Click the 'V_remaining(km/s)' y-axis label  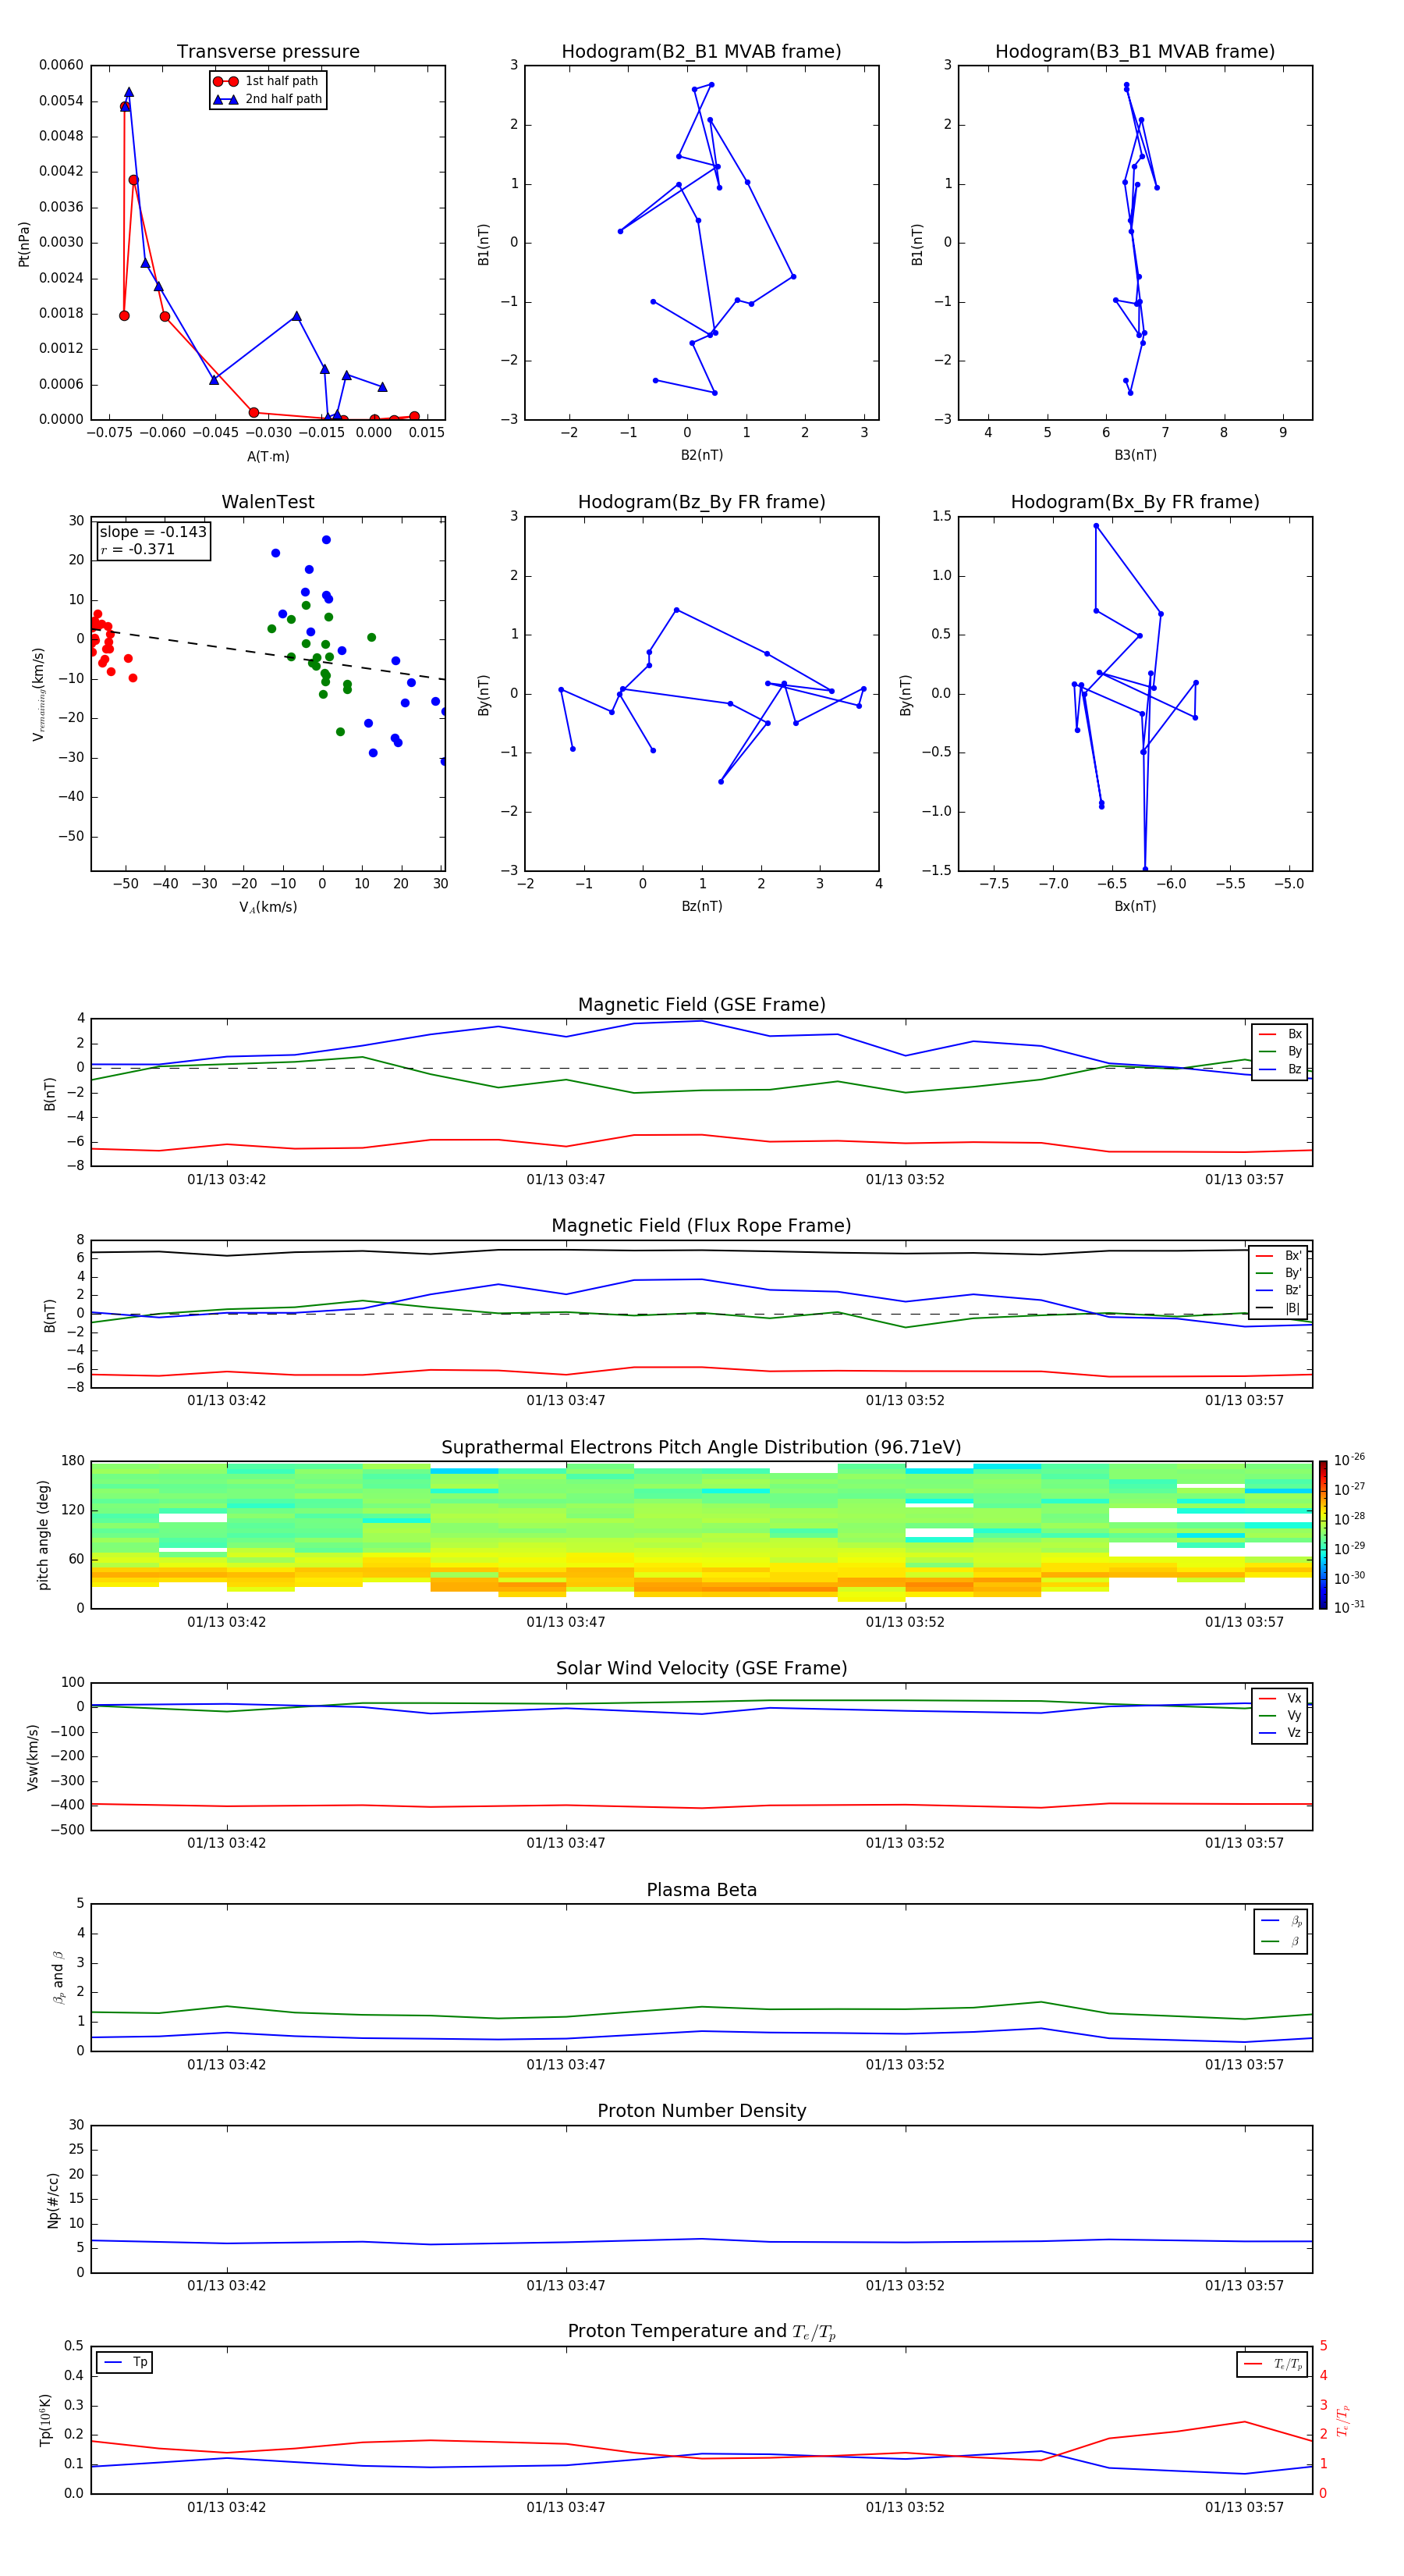pyautogui.click(x=39, y=694)
